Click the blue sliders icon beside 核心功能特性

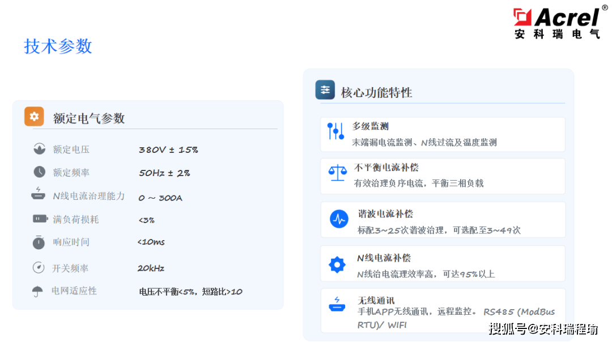tap(325, 89)
